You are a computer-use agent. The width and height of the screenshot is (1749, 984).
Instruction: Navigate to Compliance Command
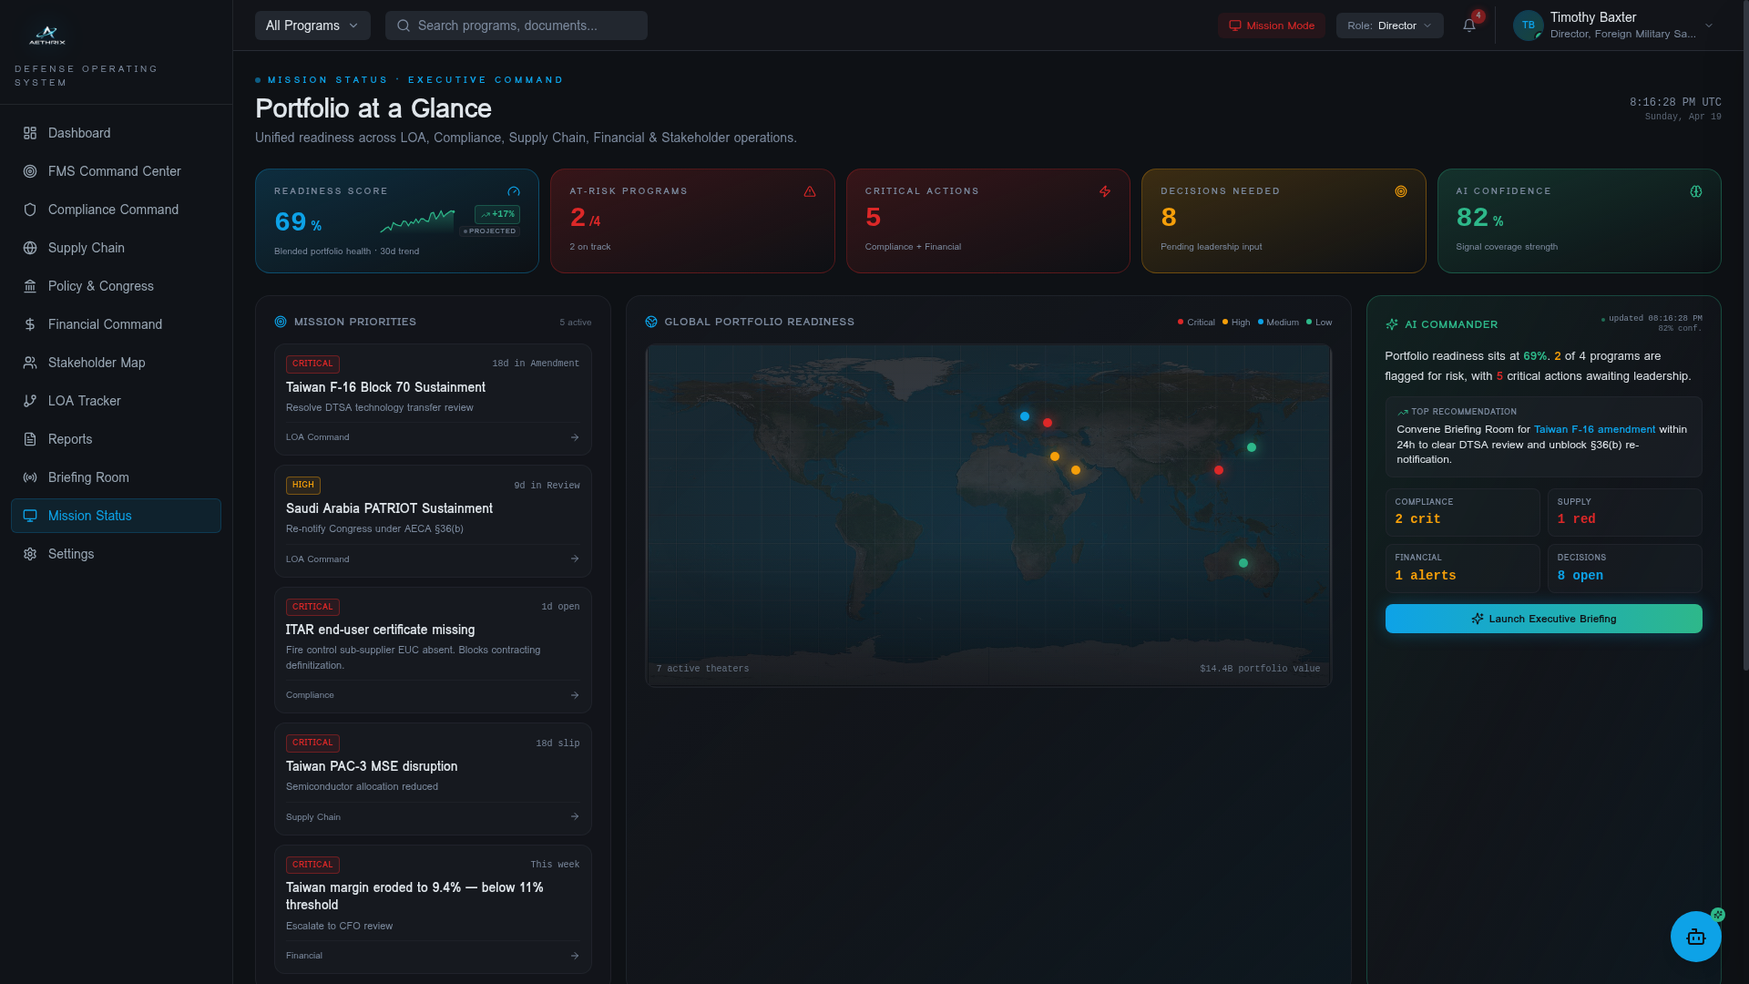click(x=116, y=210)
